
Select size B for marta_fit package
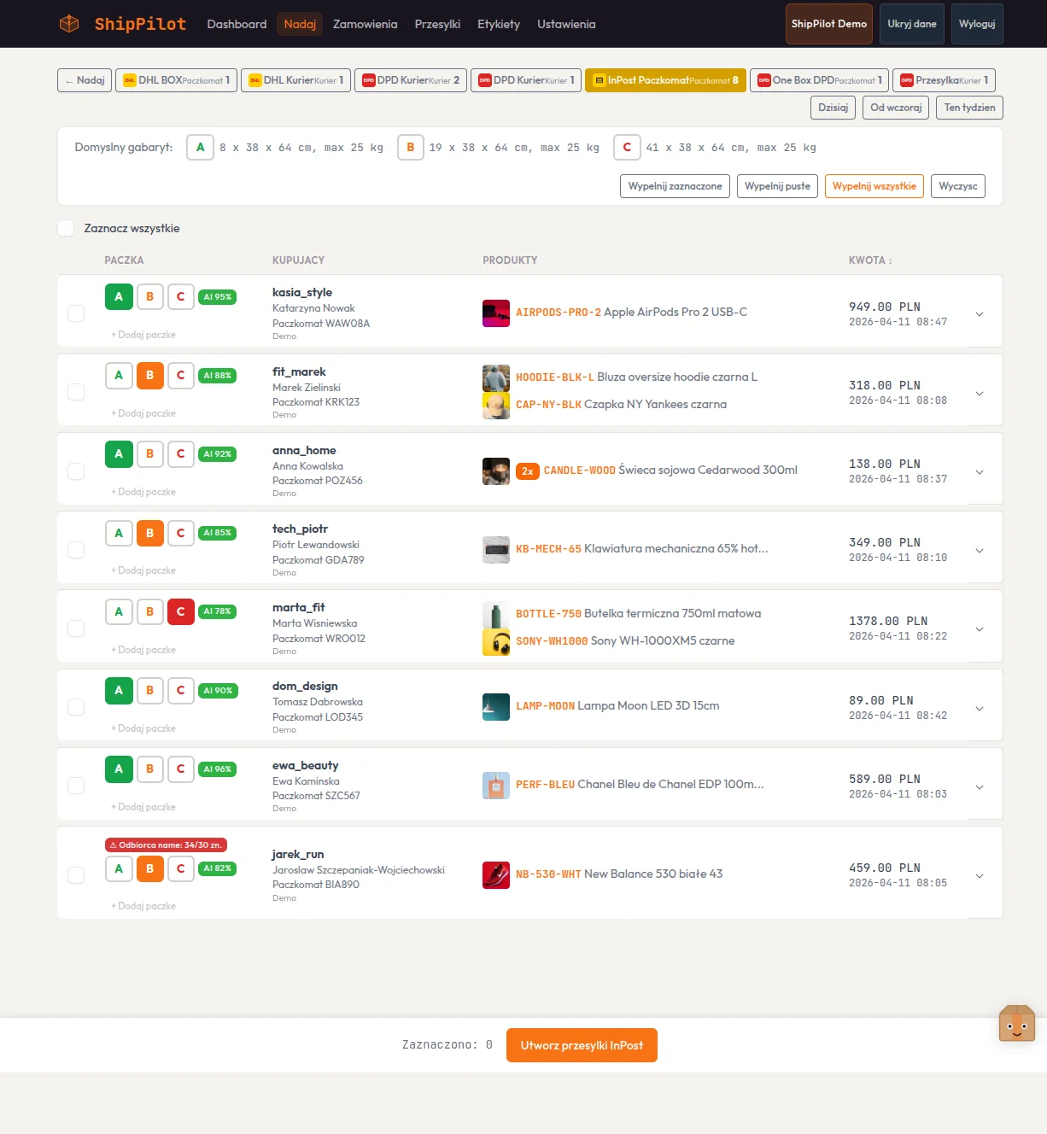[x=149, y=611]
